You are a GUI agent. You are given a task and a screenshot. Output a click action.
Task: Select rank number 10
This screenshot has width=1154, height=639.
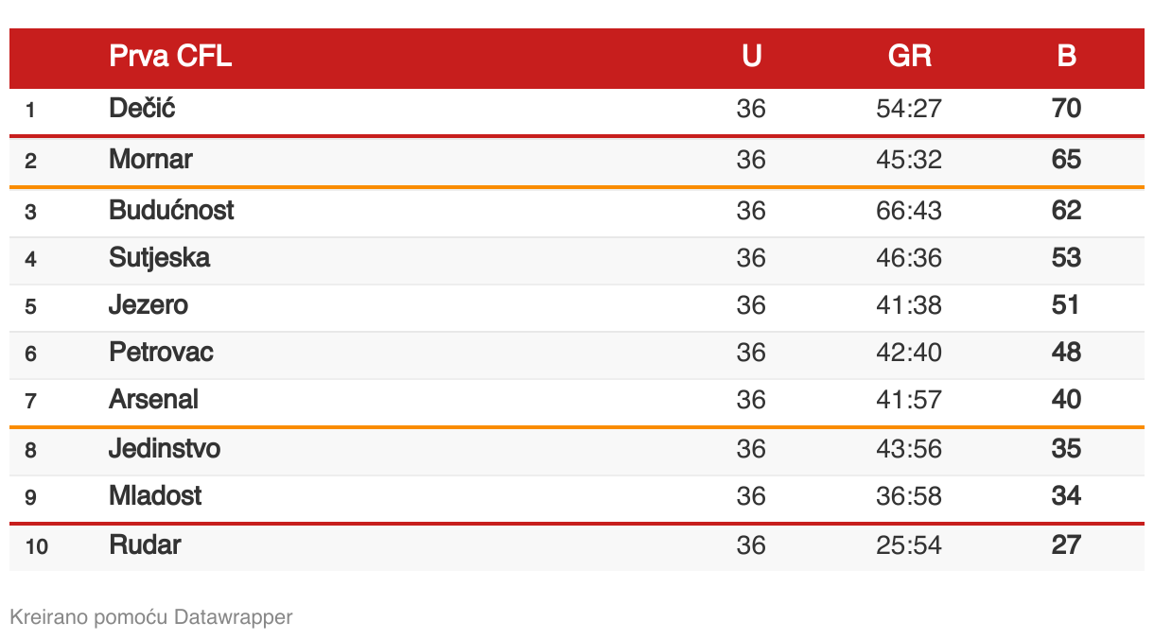coord(37,546)
